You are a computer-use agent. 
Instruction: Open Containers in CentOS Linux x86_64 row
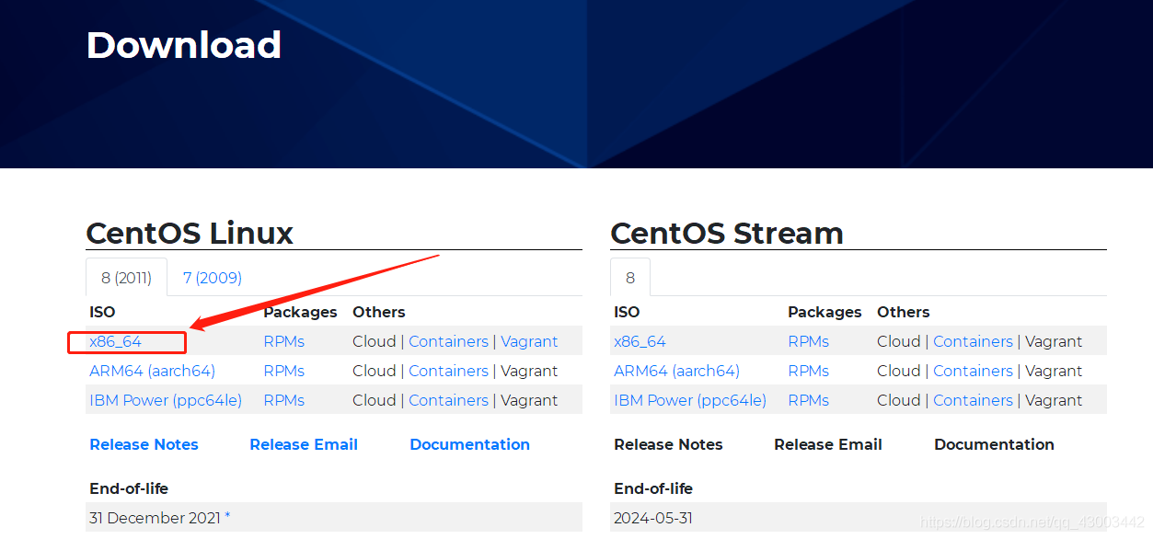448,341
